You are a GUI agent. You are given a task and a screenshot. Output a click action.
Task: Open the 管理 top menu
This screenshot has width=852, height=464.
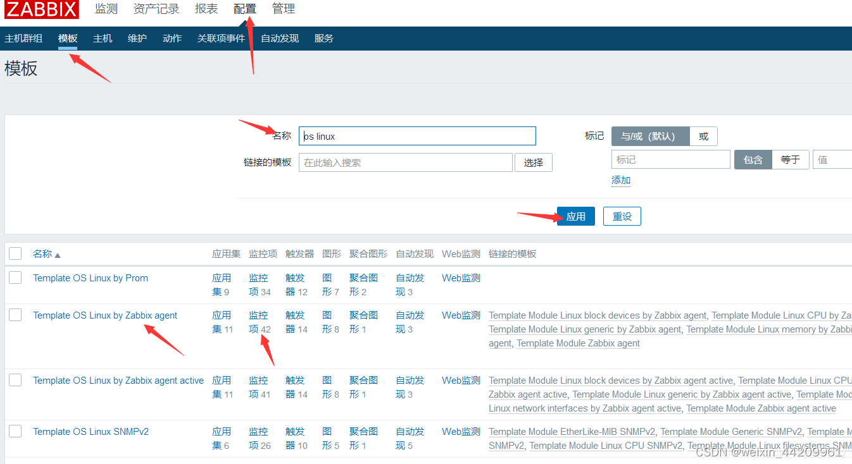click(x=284, y=9)
